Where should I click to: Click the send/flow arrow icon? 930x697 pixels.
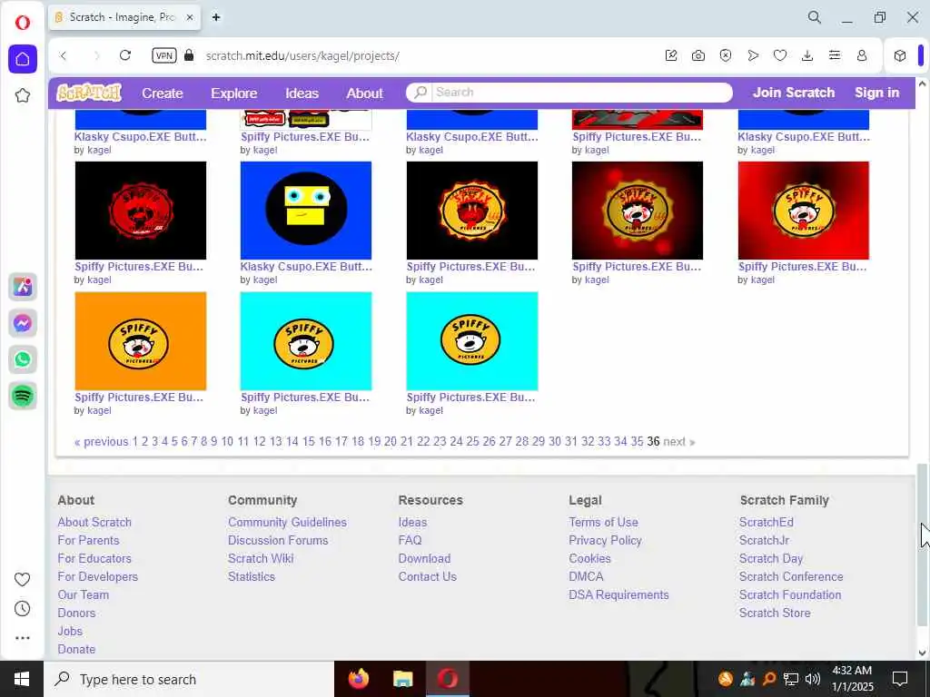[x=753, y=55]
